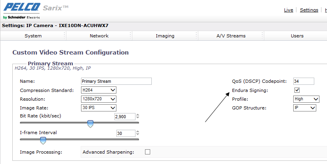Open the Live view link
The height and width of the screenshot is (164, 327).
tap(288, 10)
